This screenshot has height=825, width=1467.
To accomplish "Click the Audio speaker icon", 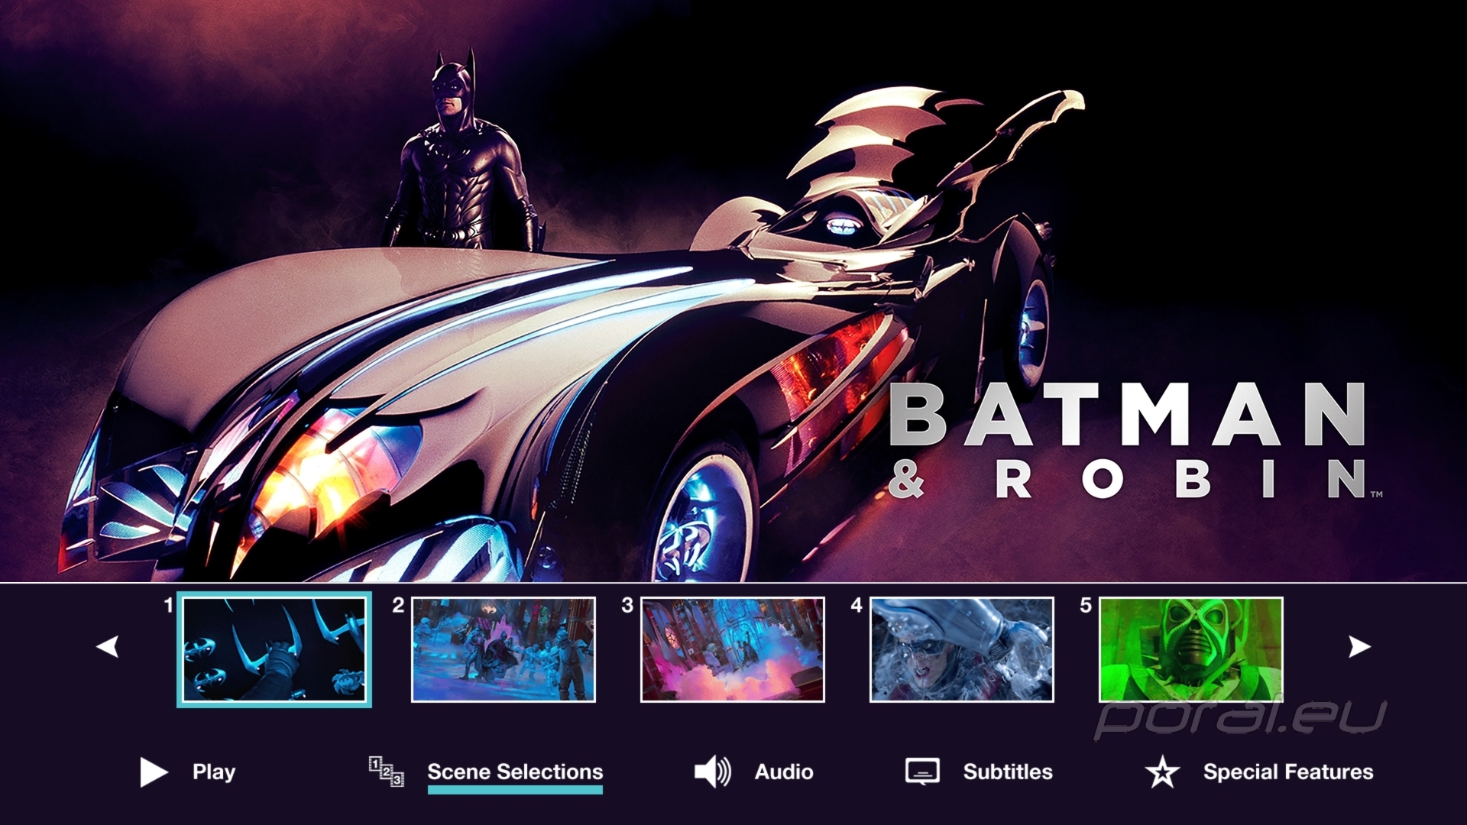I will (x=712, y=772).
